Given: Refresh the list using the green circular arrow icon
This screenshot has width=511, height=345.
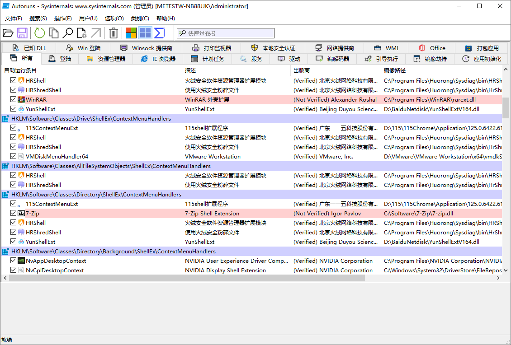Looking at the screenshot, I should (39, 33).
